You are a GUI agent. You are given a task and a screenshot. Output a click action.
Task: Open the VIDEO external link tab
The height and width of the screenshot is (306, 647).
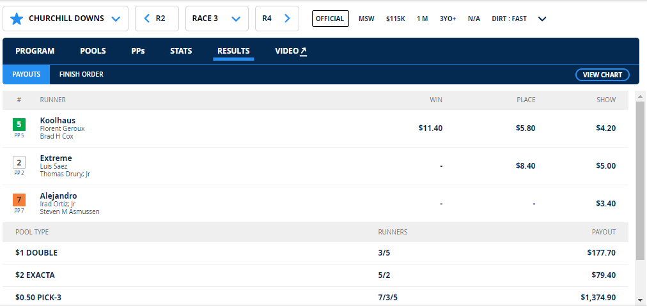(292, 51)
